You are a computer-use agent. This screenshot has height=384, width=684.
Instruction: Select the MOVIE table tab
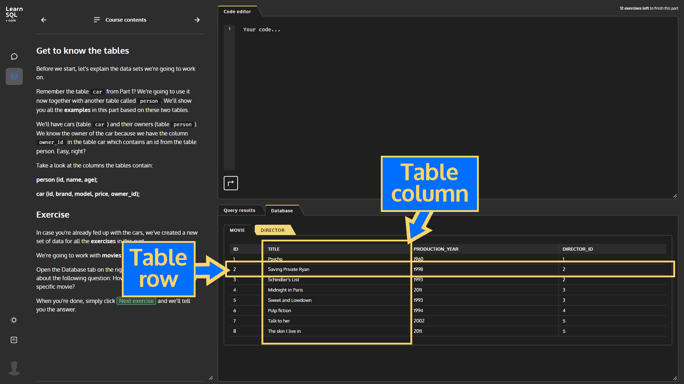(237, 230)
